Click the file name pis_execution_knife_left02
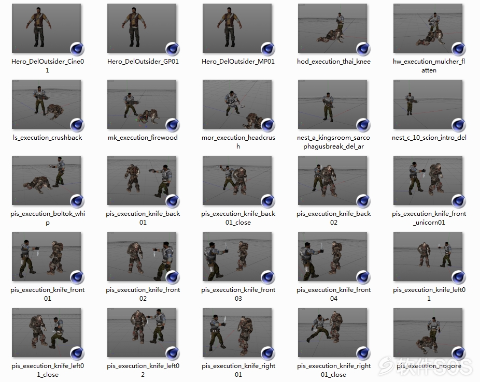This screenshot has width=480, height=382. (143, 370)
